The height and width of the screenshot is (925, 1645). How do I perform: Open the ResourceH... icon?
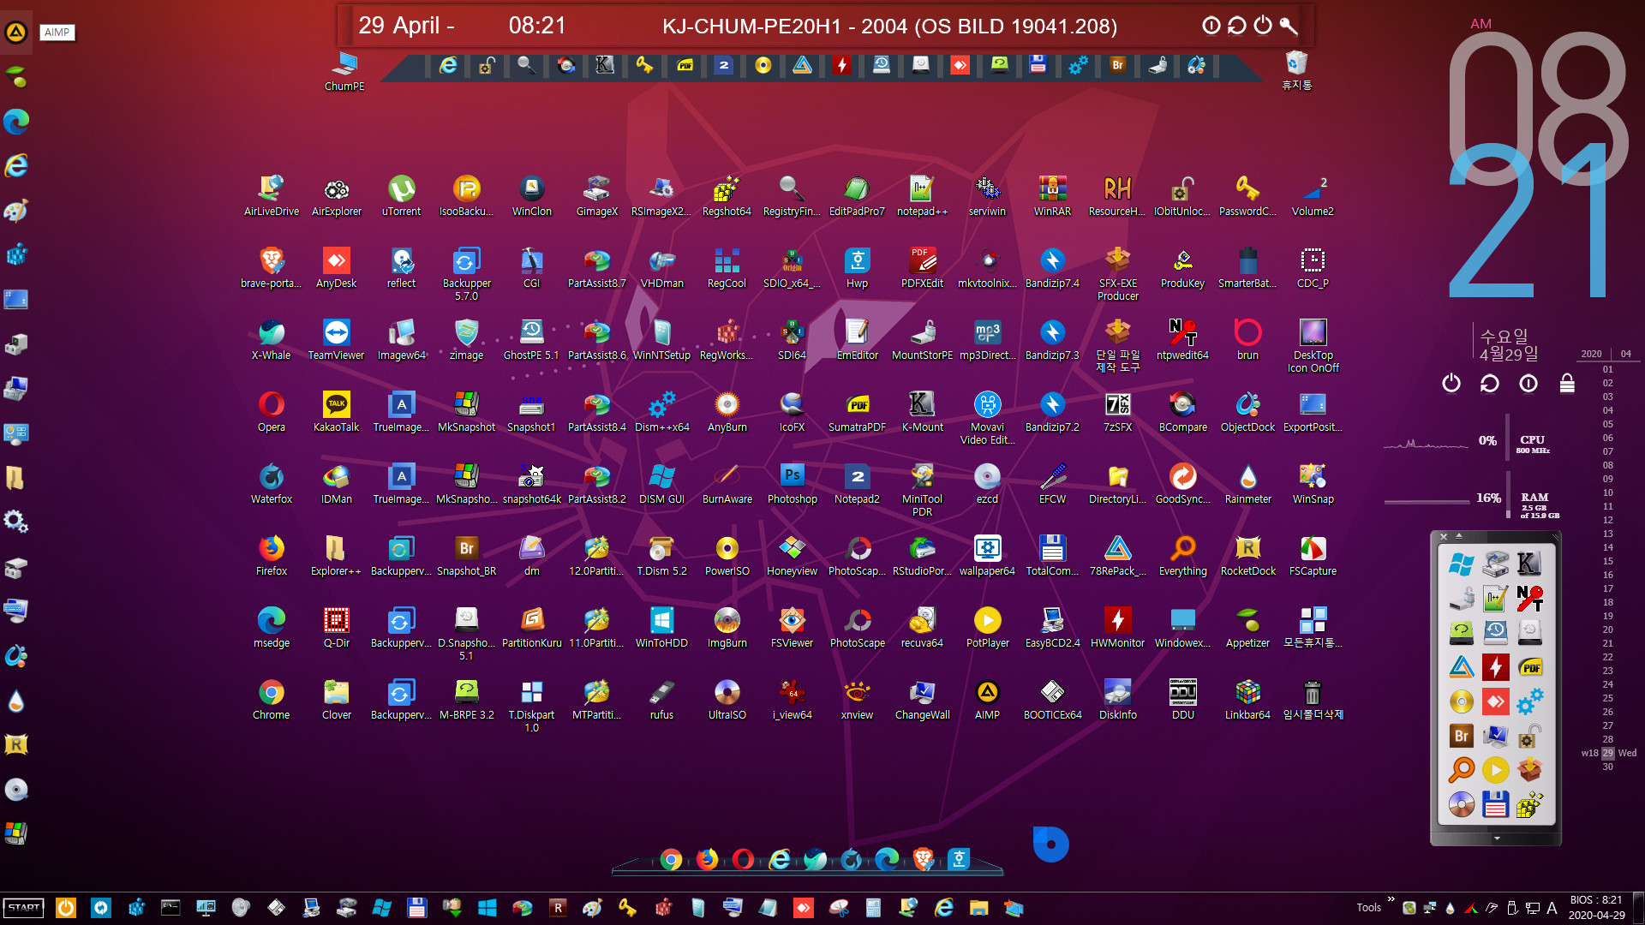pyautogui.click(x=1117, y=195)
